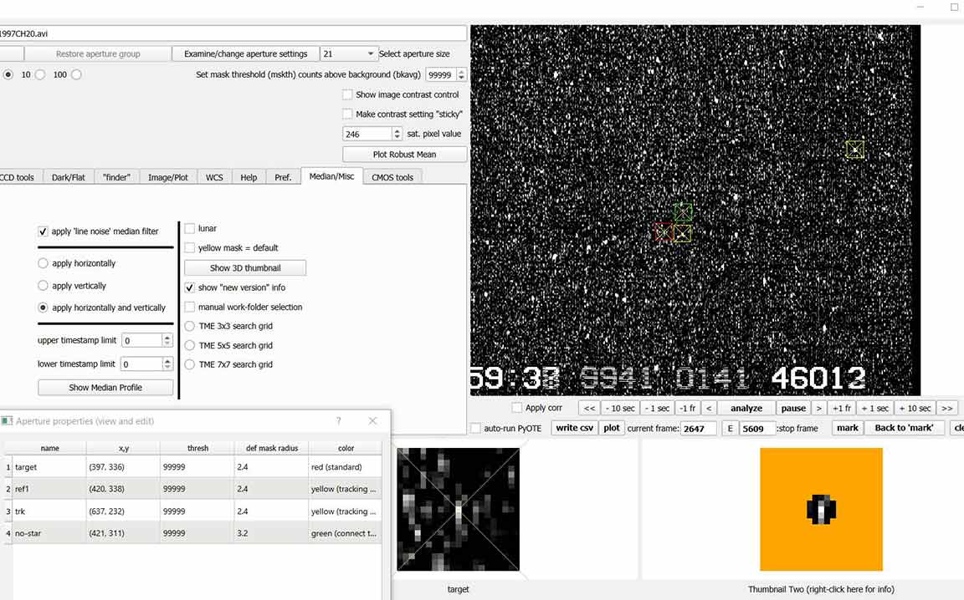Click the red target aperture box
964x600 pixels.
[x=664, y=232]
